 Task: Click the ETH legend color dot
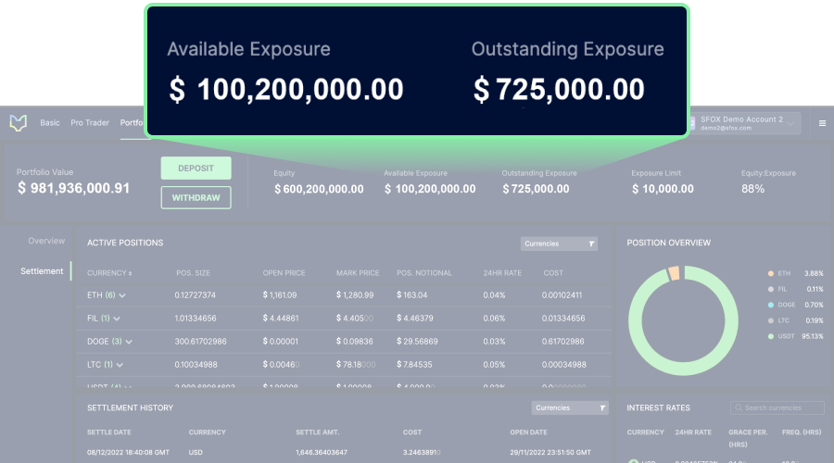tap(771, 274)
